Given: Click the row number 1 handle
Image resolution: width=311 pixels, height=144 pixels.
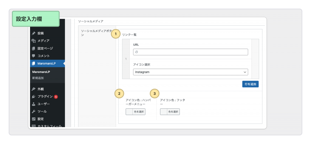Looking at the screenshot, I should pos(126,59).
